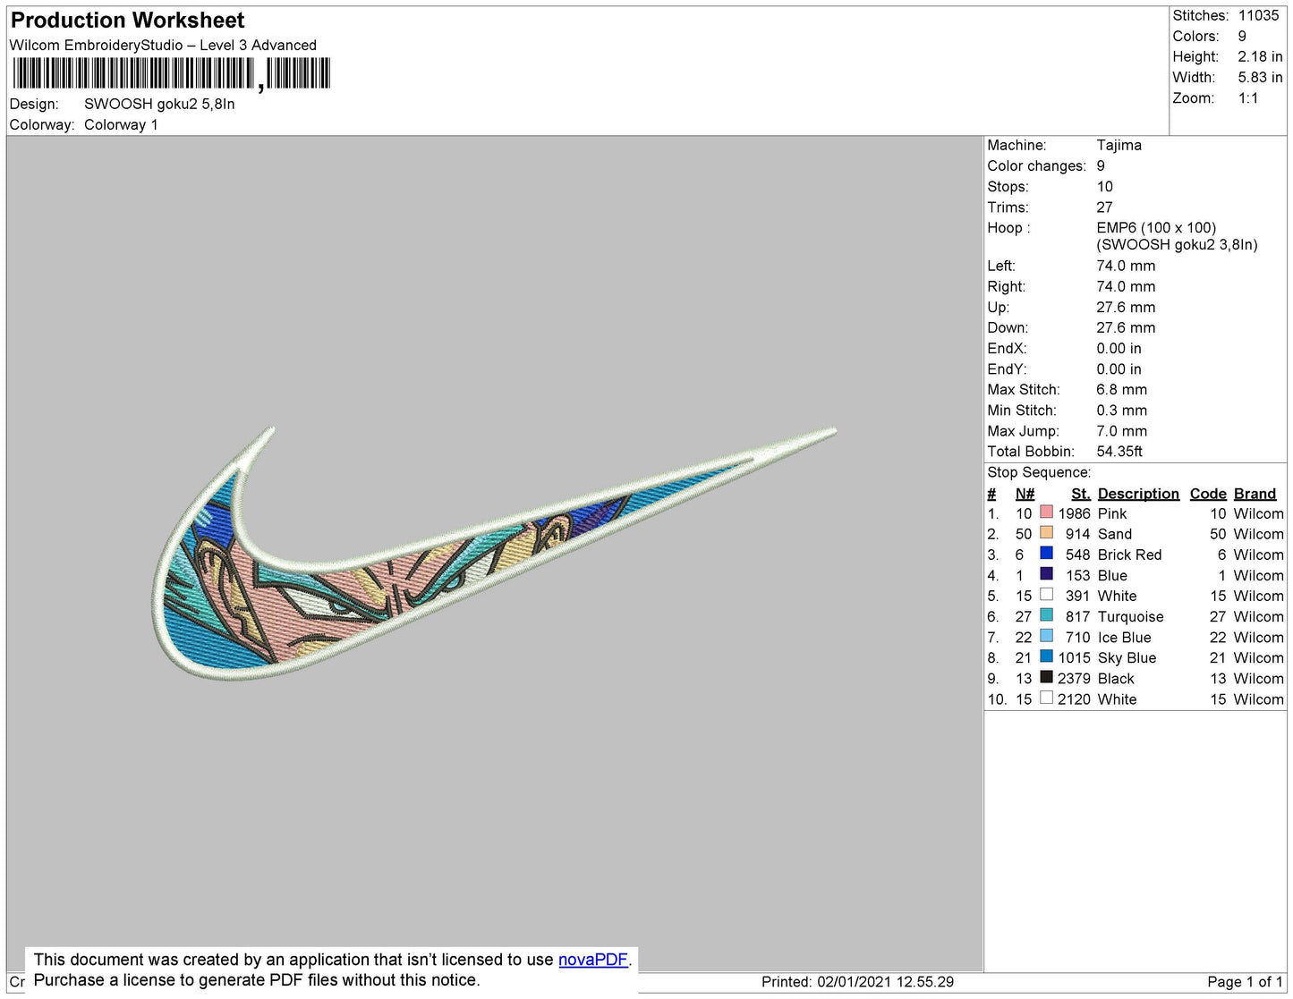Click the Printed date 02/01/2021 12.55.29

[x=886, y=982]
